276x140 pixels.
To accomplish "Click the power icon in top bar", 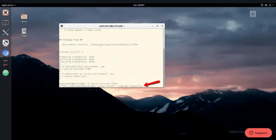I will [x=270, y=5].
